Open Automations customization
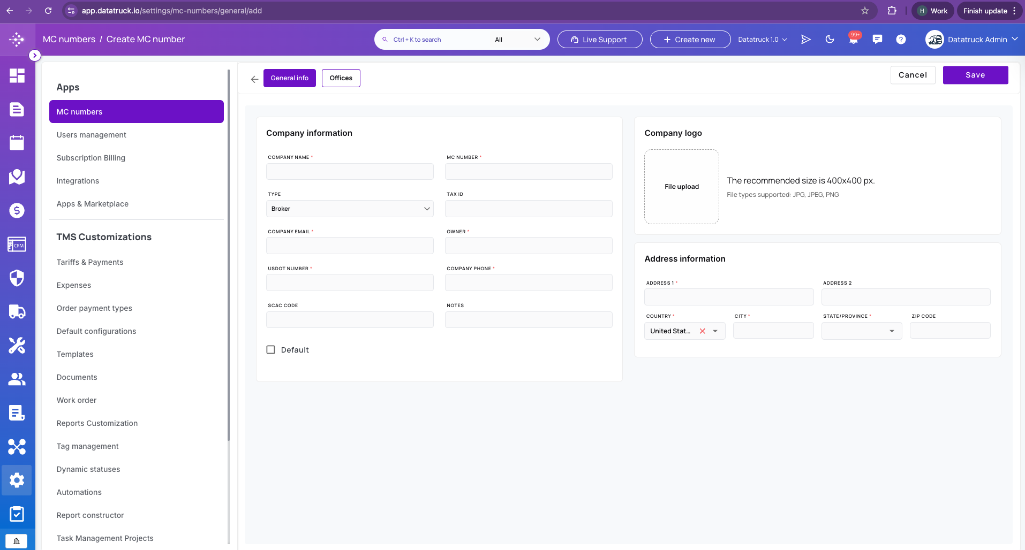 point(79,492)
